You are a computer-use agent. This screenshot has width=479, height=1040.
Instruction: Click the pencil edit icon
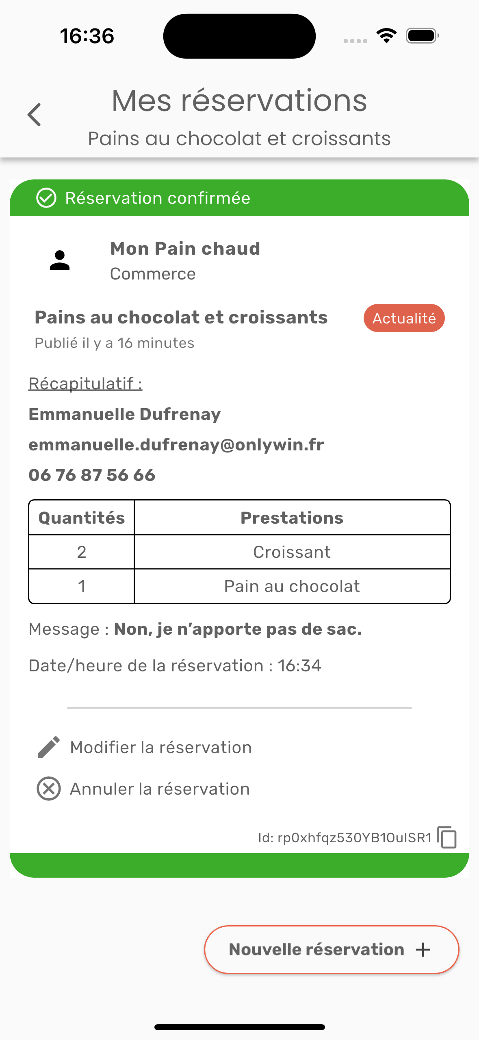coord(48,747)
